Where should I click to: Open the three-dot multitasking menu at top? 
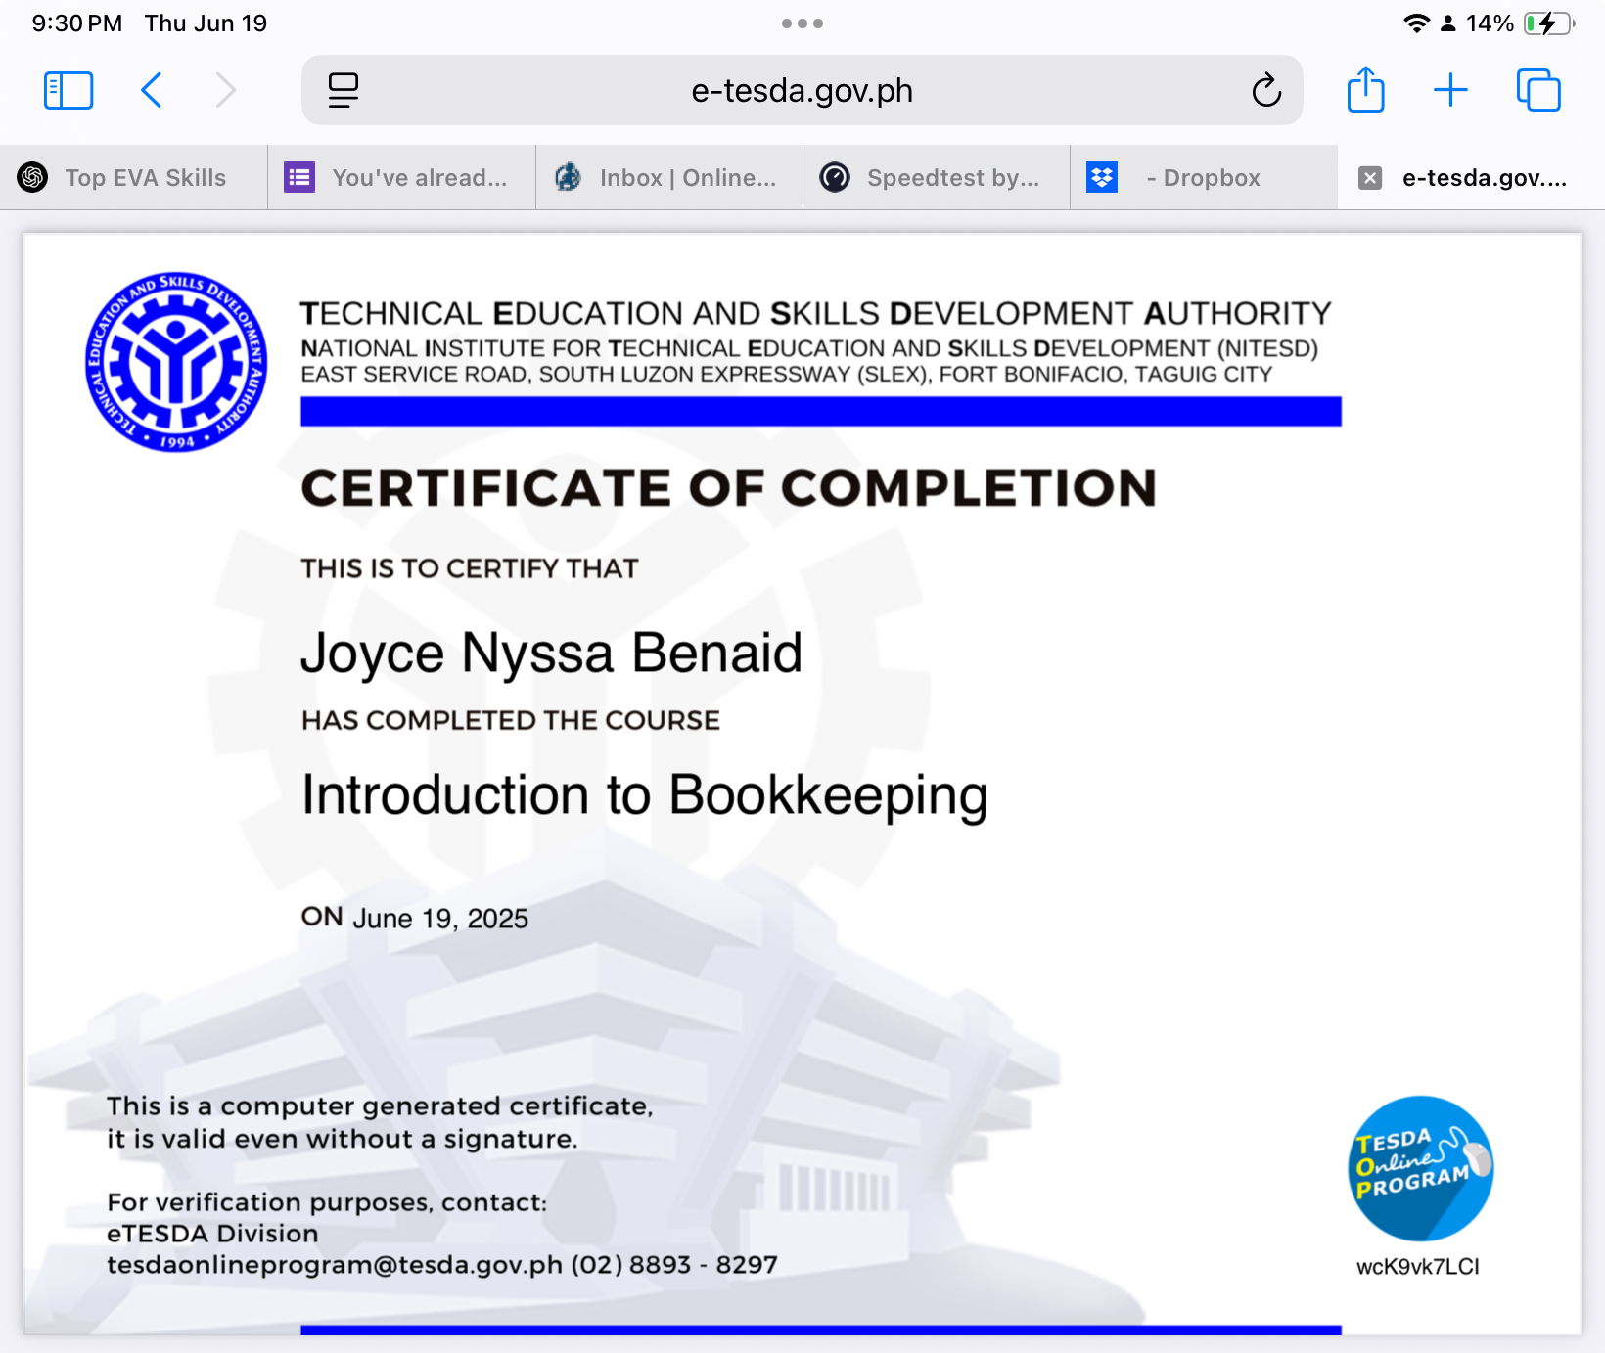[802, 23]
